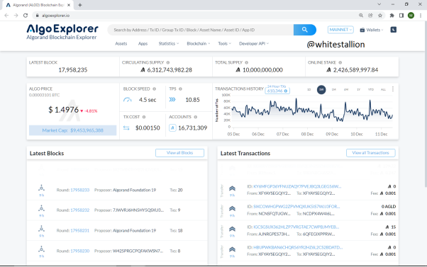The height and width of the screenshot is (267, 427).
Task: Expand the Tools menu
Action: [x=224, y=43]
